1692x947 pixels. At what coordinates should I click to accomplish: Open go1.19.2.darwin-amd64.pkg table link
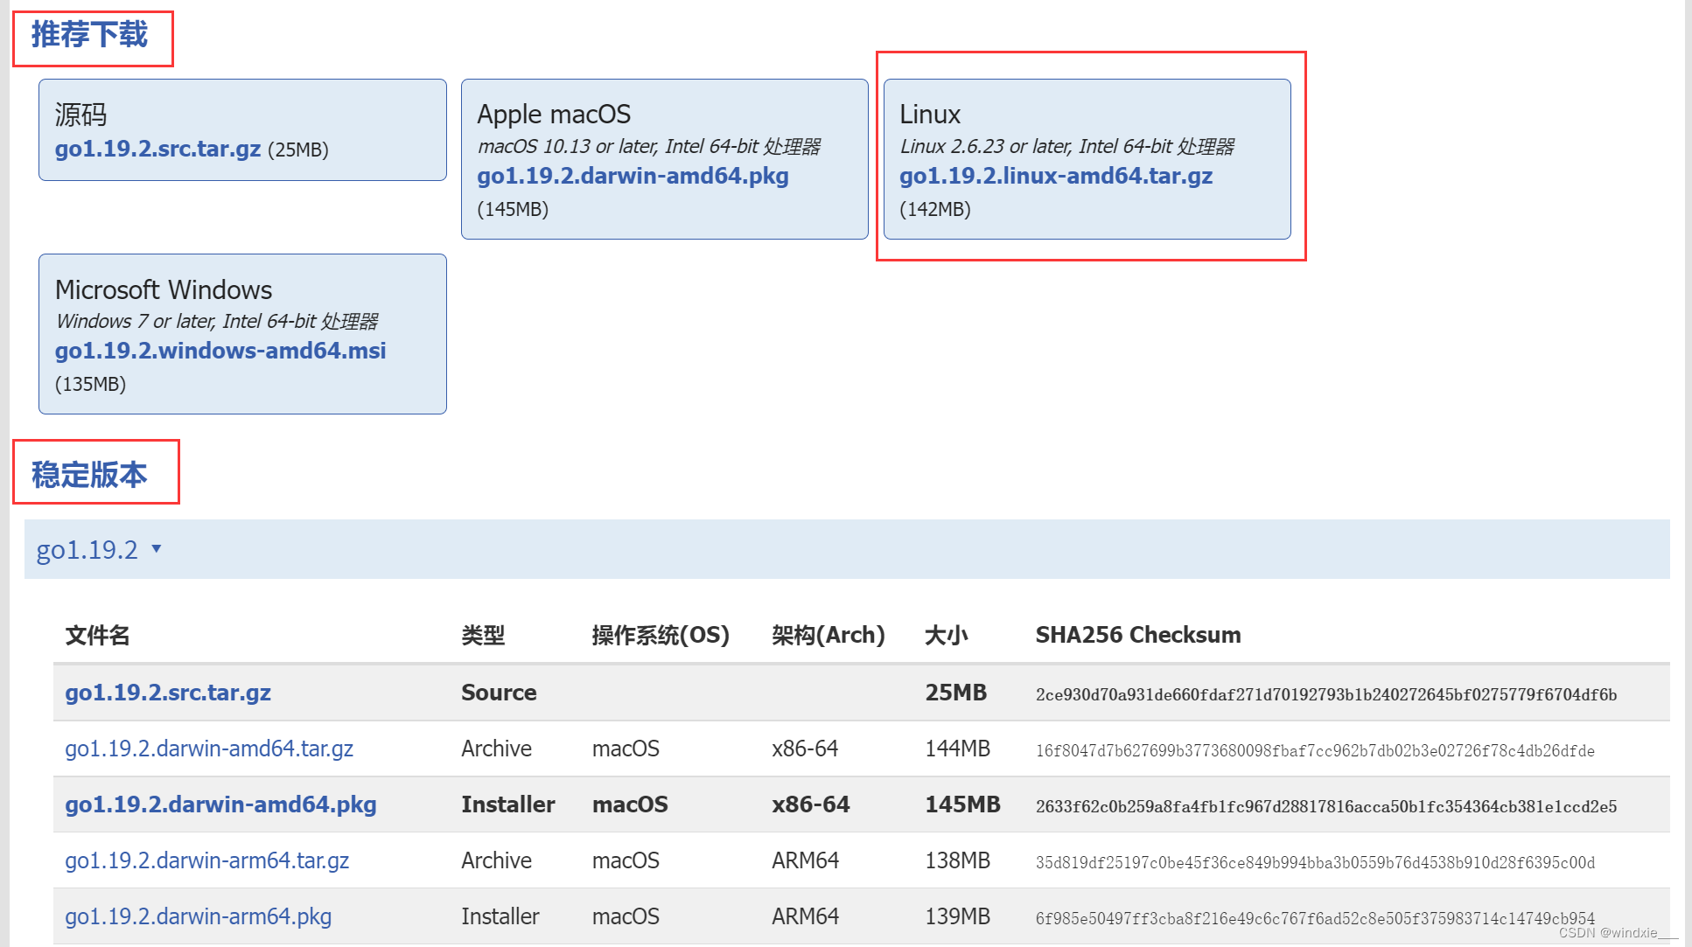[x=220, y=804]
